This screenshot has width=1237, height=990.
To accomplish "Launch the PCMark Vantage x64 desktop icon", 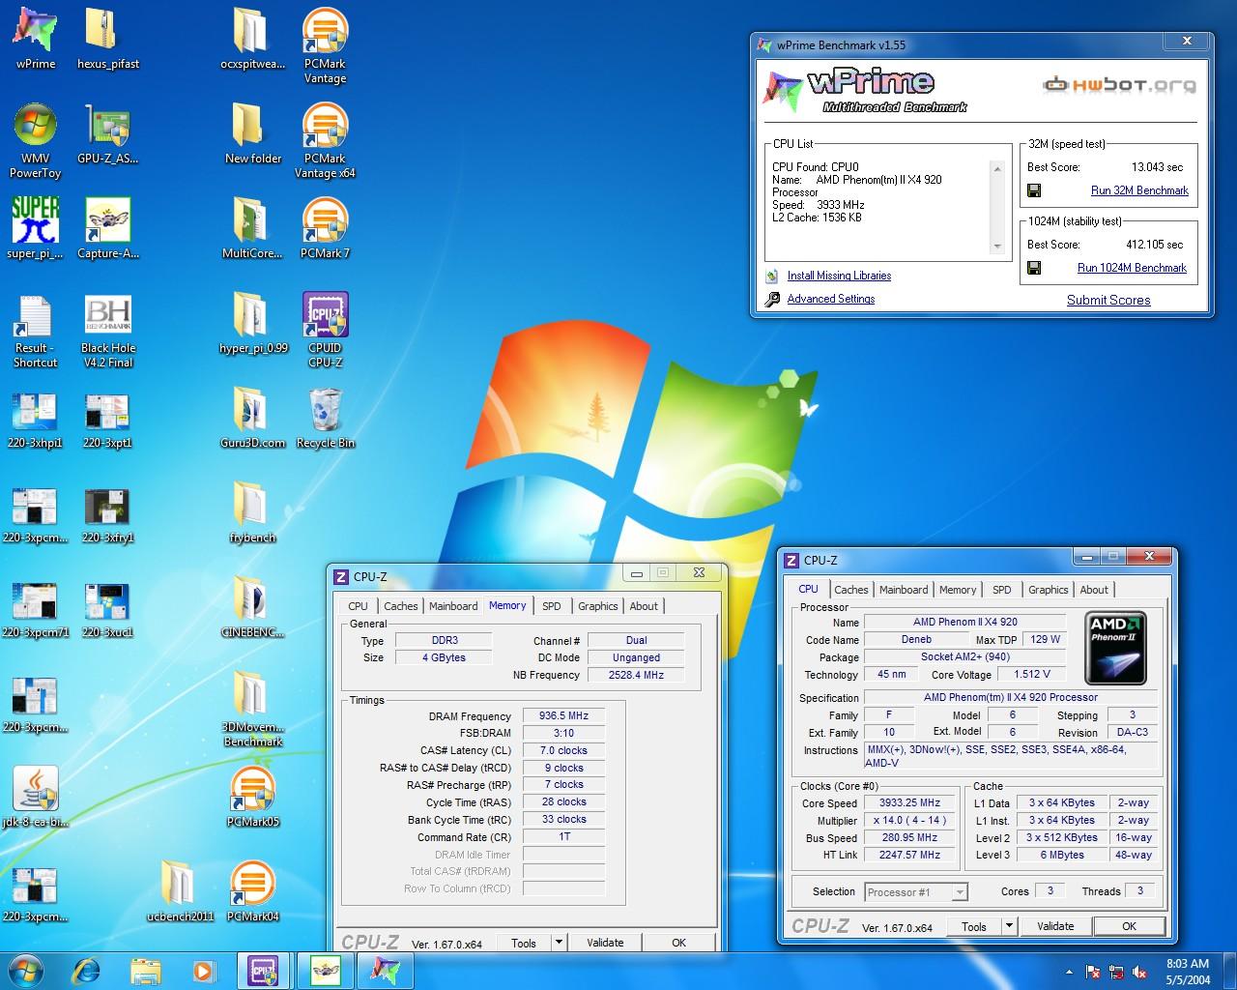I will click(325, 140).
